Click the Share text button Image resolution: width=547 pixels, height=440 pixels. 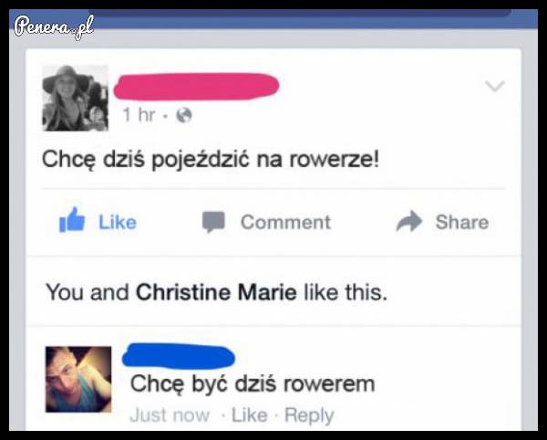tap(462, 222)
